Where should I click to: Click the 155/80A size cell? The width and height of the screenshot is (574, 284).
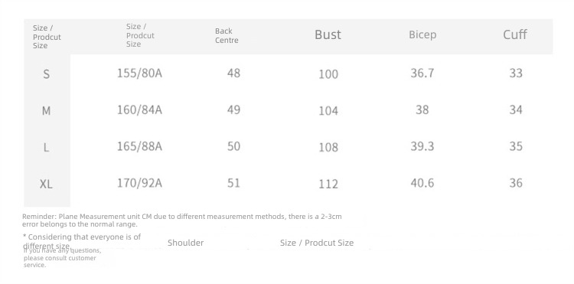(139, 73)
